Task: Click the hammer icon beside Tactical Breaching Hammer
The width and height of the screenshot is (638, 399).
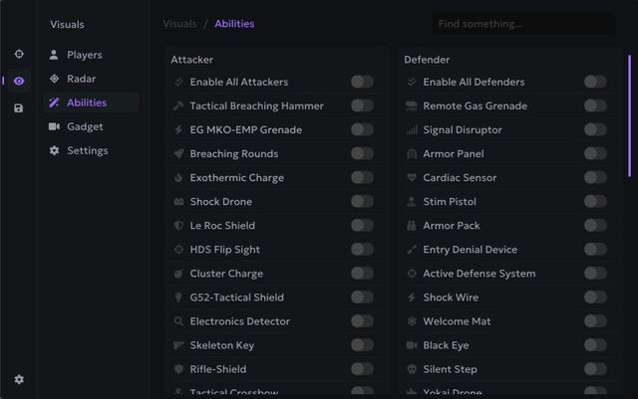Action: click(178, 105)
